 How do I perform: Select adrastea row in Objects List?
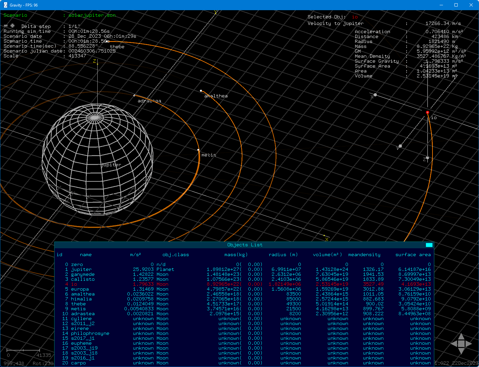point(244,314)
